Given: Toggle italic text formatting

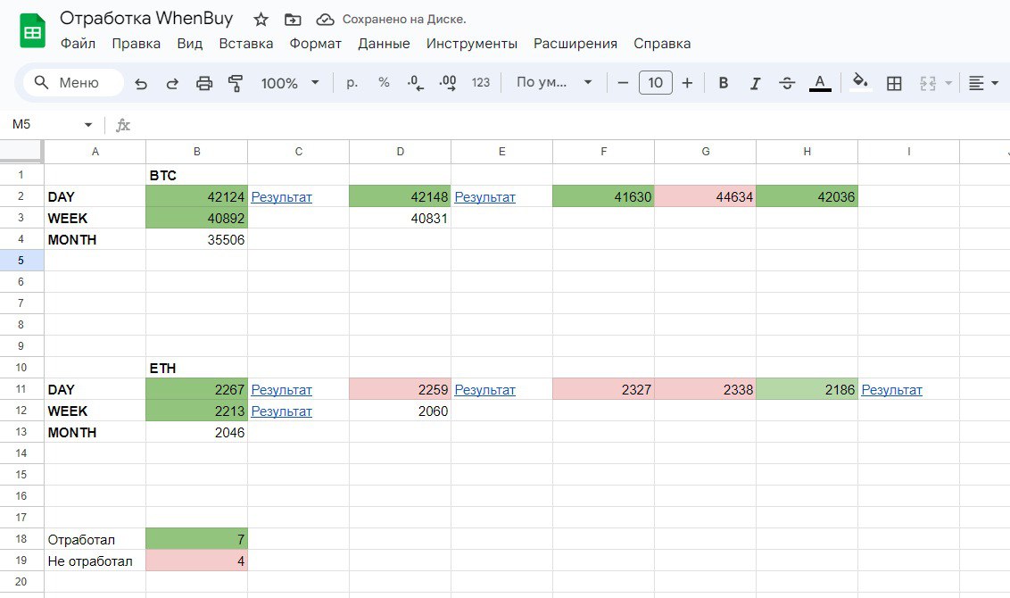Looking at the screenshot, I should click(755, 83).
